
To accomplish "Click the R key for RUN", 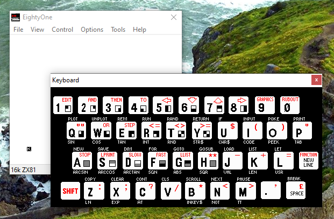I will tap(152, 131).
